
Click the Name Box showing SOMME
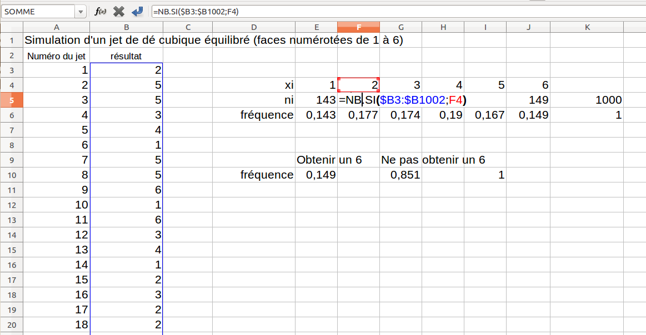[38, 12]
